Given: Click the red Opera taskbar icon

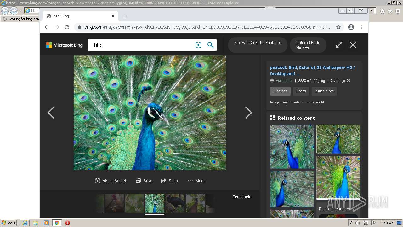Looking at the screenshot, I should click(x=67, y=223).
